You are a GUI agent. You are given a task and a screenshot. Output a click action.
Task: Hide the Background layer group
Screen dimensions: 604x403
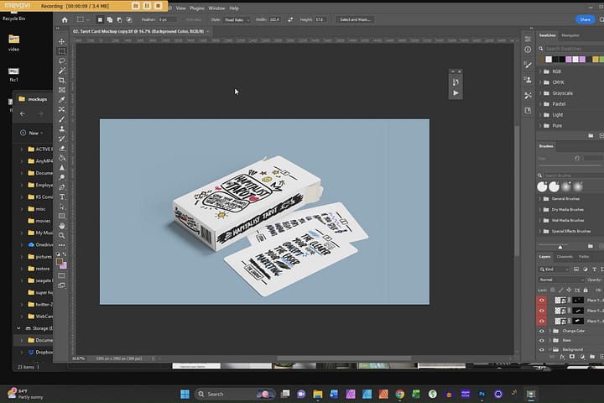(x=542, y=350)
